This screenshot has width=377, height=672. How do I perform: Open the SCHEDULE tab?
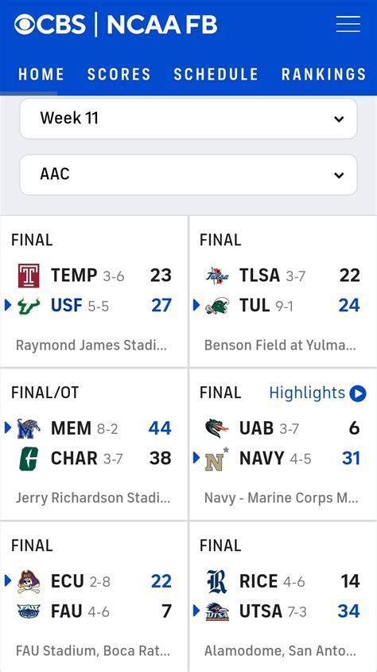click(x=216, y=74)
